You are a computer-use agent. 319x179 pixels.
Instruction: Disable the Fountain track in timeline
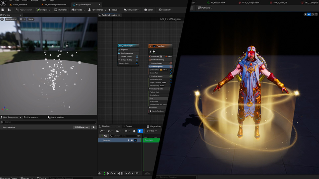[x=136, y=140]
